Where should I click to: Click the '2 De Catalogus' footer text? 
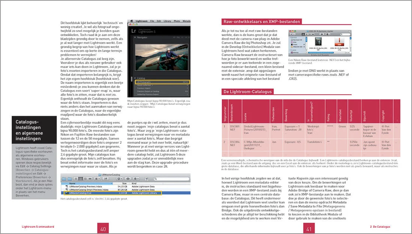tap(380, 227)
